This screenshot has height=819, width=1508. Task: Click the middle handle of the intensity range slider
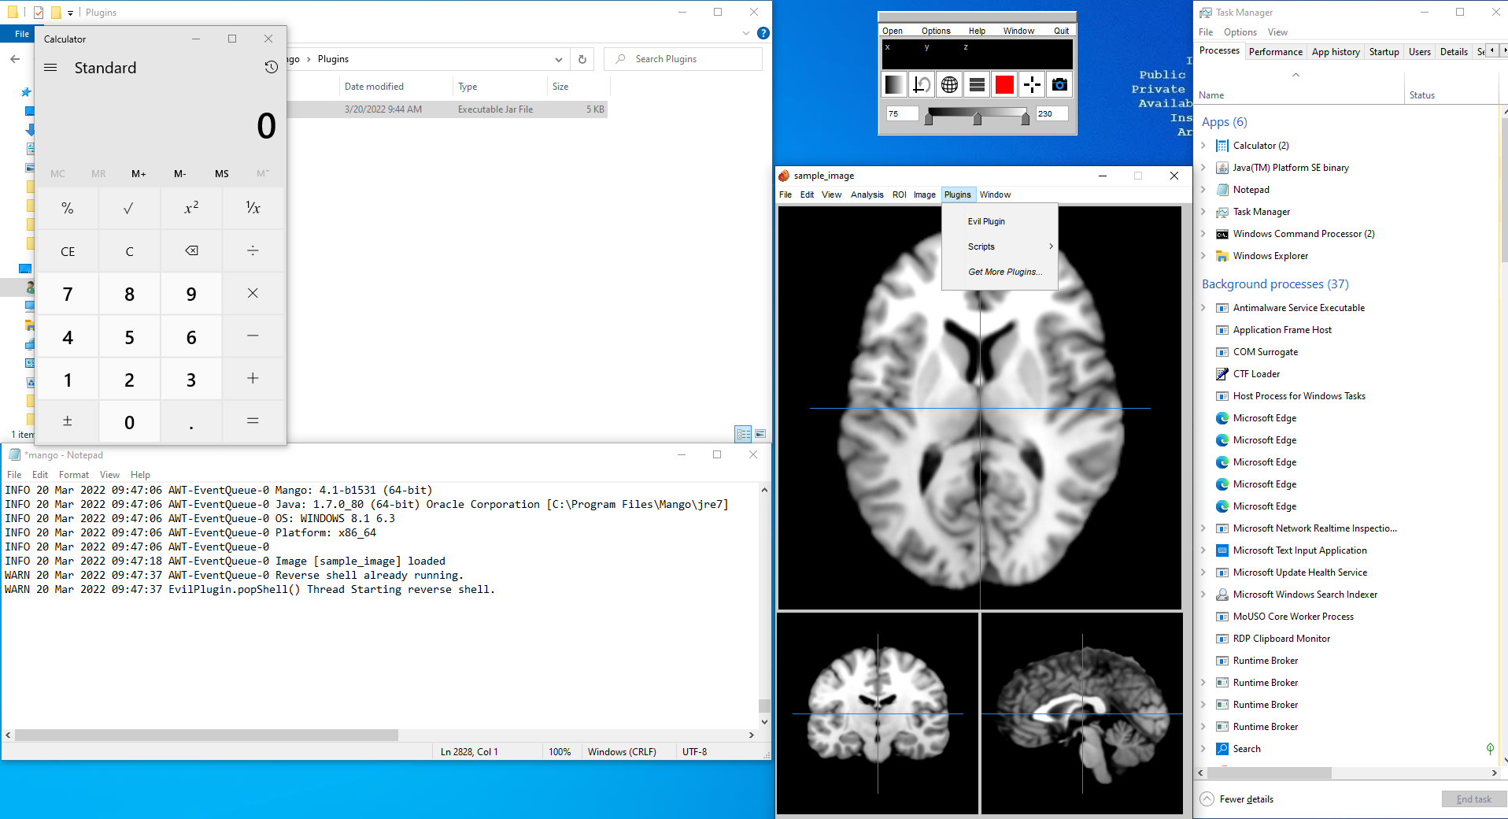978,119
